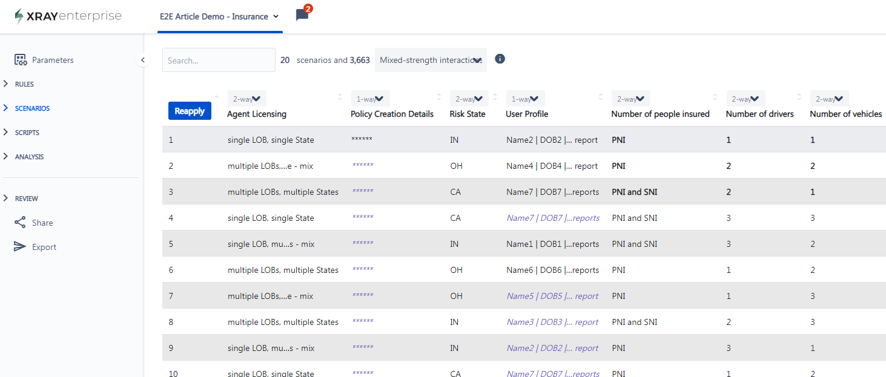Expand the ANALYSIS section
Viewport: 886px width, 377px height.
23,157
